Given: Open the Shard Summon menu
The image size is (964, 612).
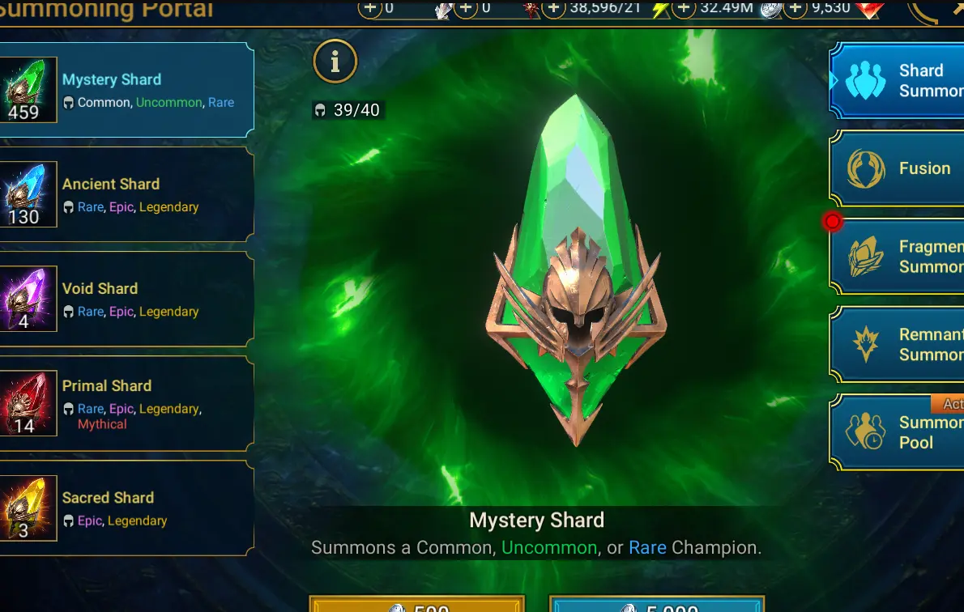Looking at the screenshot, I should [897, 80].
